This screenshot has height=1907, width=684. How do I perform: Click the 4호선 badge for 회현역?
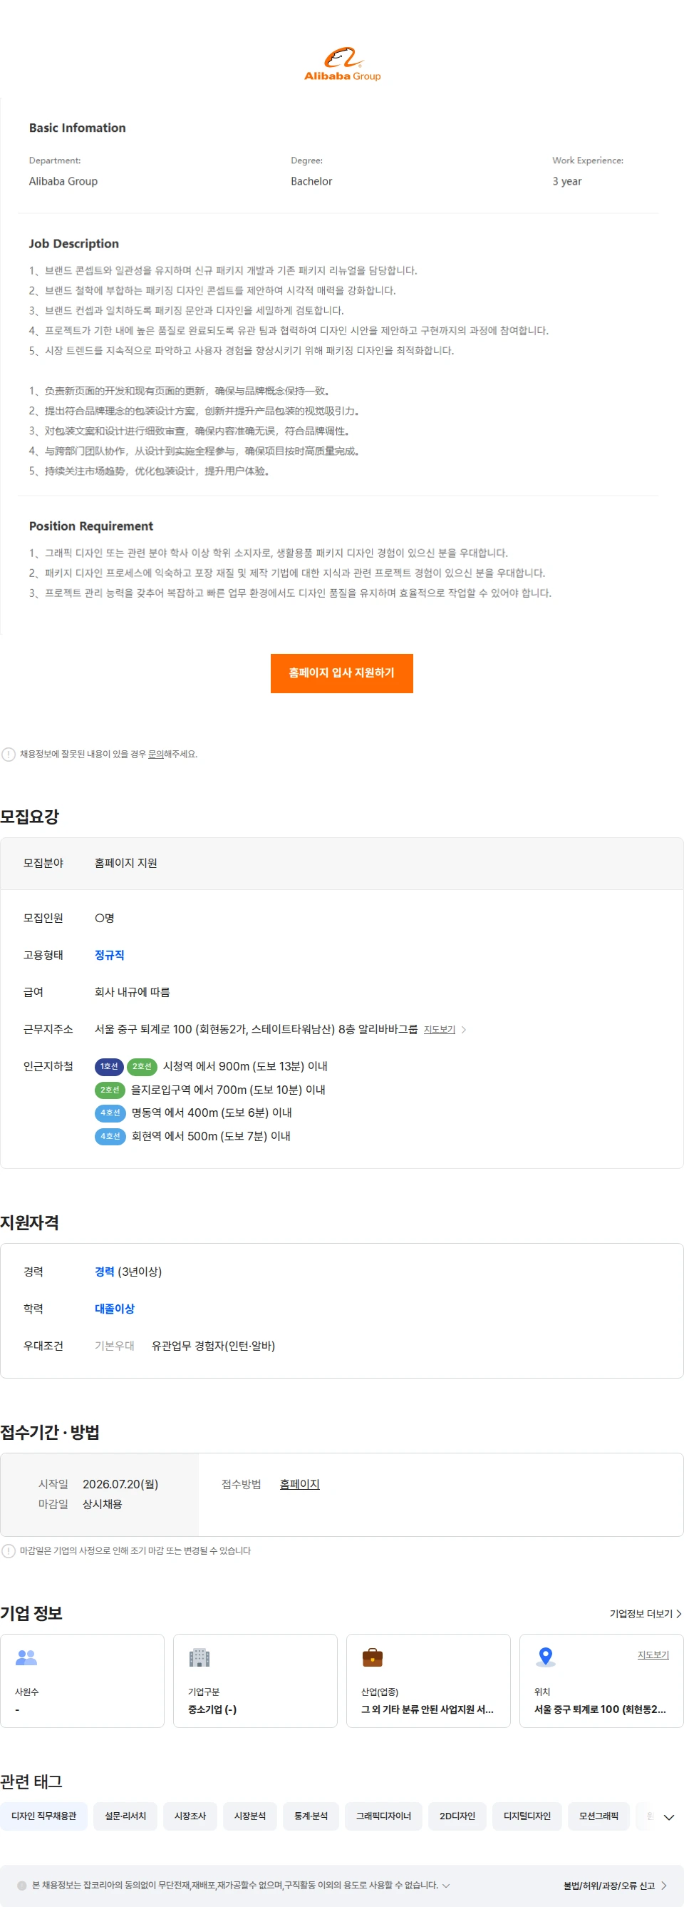(110, 1136)
